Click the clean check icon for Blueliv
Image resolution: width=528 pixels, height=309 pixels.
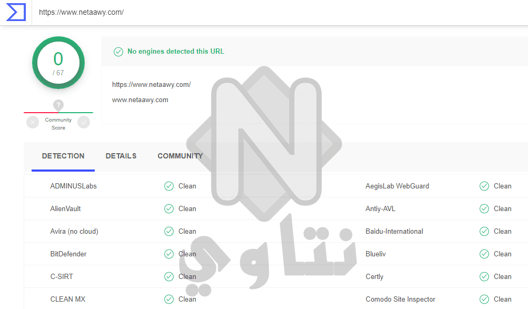click(x=484, y=254)
